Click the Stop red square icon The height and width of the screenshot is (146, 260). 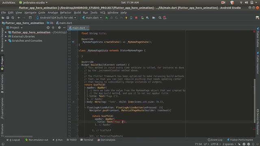[x=136, y=18]
